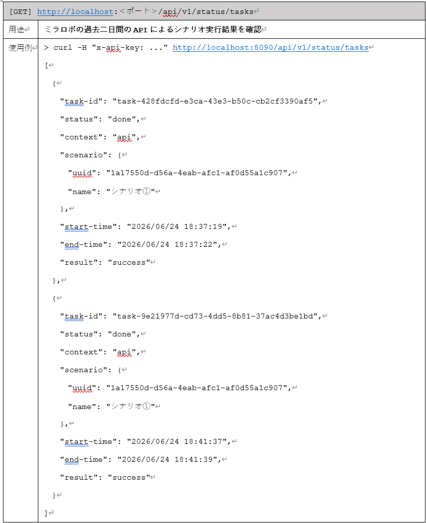This screenshot has width=426, height=523.
Task: Click the closing square bracket of the JSON
Action: (46, 513)
